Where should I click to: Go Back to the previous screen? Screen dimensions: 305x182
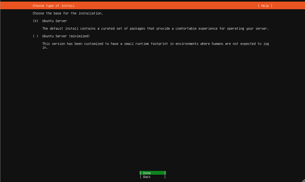tap(153, 177)
